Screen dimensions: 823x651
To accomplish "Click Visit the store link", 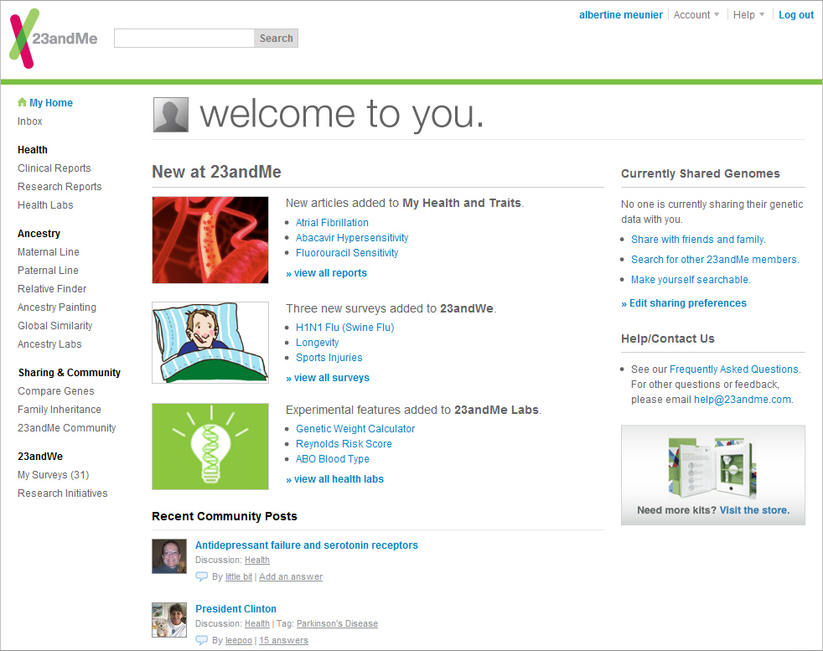I will tap(755, 510).
